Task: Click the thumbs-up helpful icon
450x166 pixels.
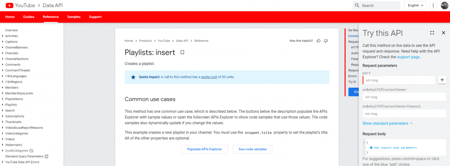Action: click(318, 41)
